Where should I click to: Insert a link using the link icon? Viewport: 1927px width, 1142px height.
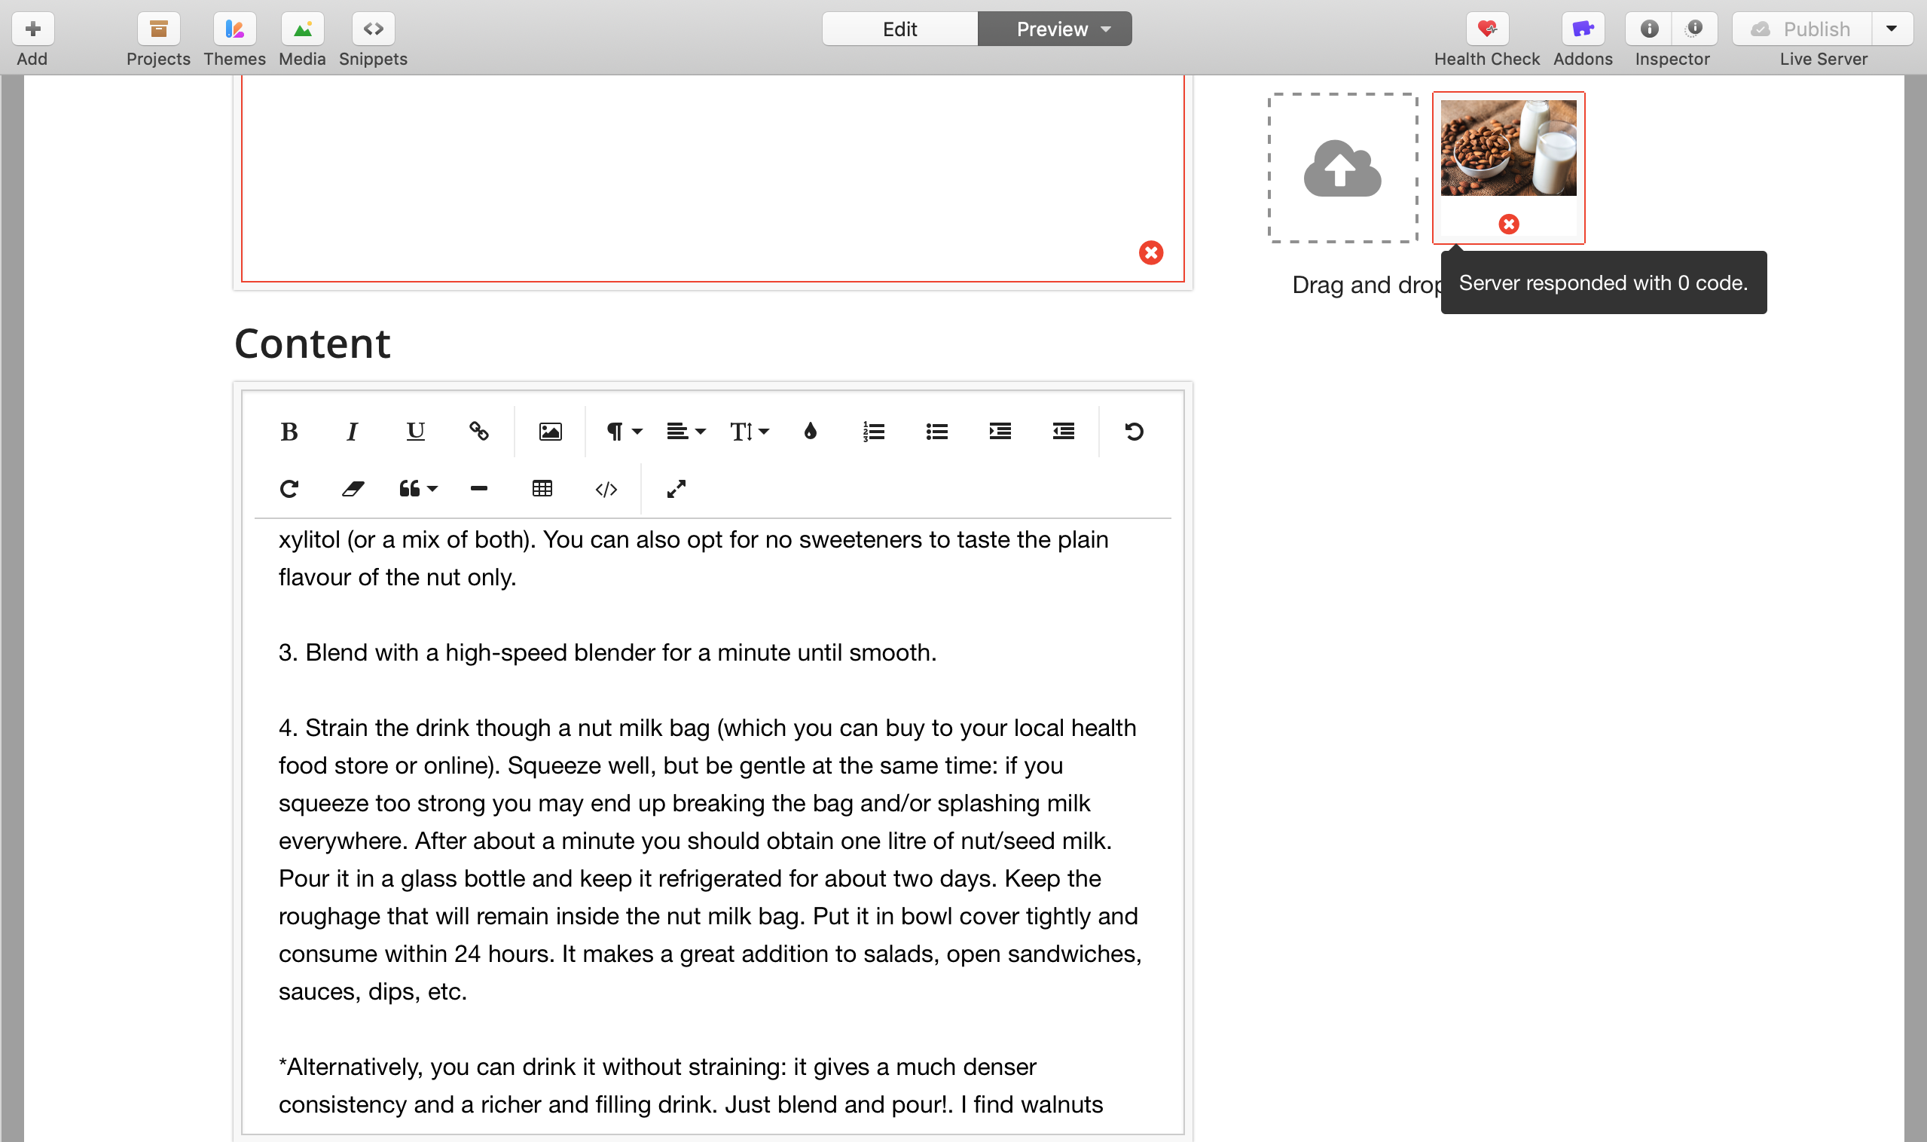pos(478,432)
